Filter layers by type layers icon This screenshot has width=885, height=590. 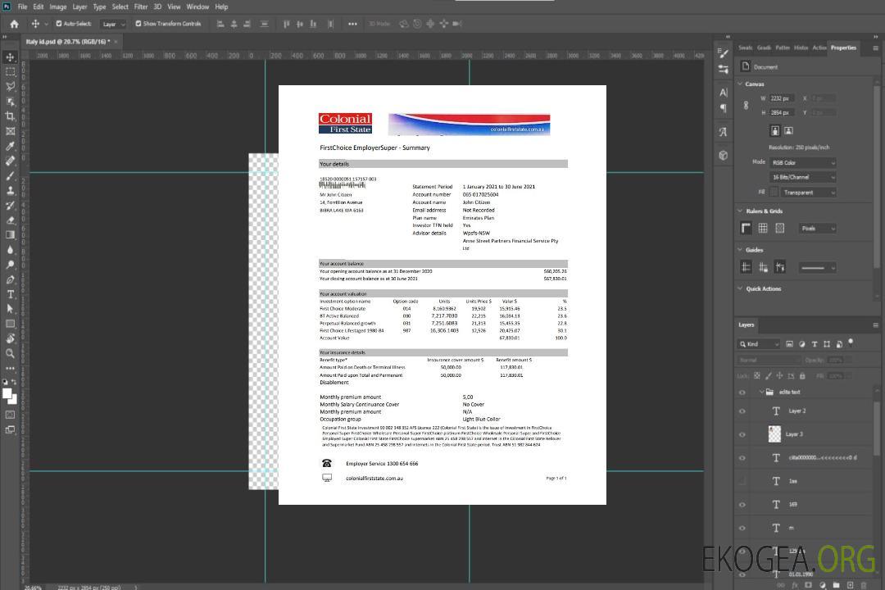(x=815, y=344)
